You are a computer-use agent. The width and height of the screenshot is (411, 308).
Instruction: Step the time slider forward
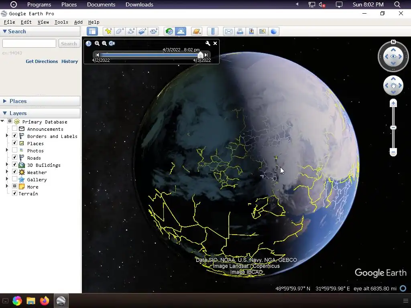206,55
